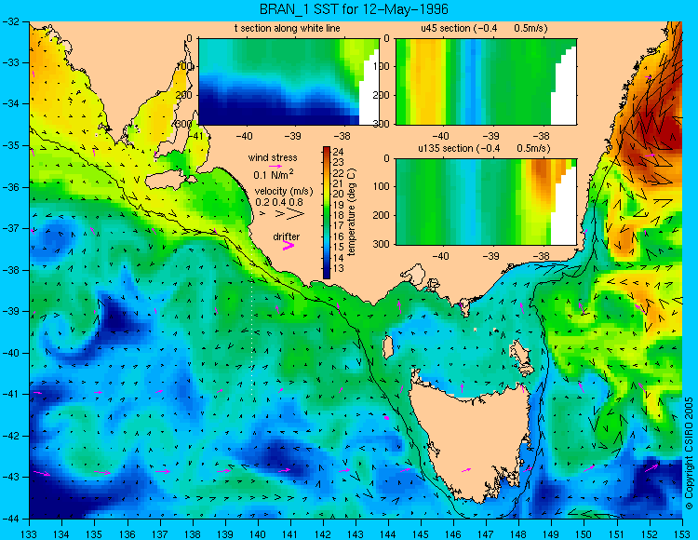698x540 pixels.
Task: Select the "0.2 0.4 0.8" velocity scale text
Action: coord(279,202)
